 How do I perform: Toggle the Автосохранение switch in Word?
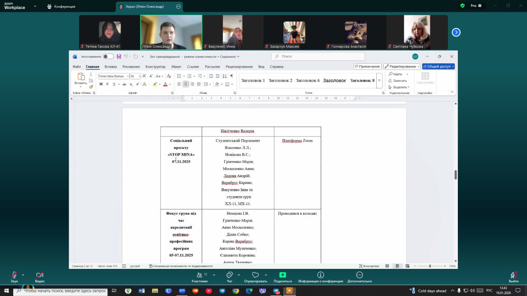coord(108,57)
